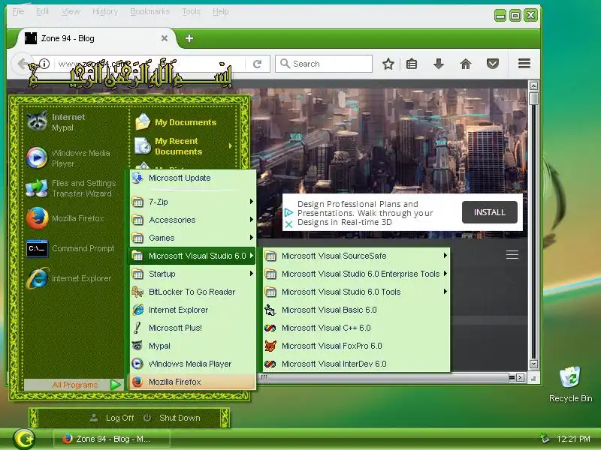Click the taskbar clock showing 12:21 PM
This screenshot has width=601, height=450.
[573, 439]
